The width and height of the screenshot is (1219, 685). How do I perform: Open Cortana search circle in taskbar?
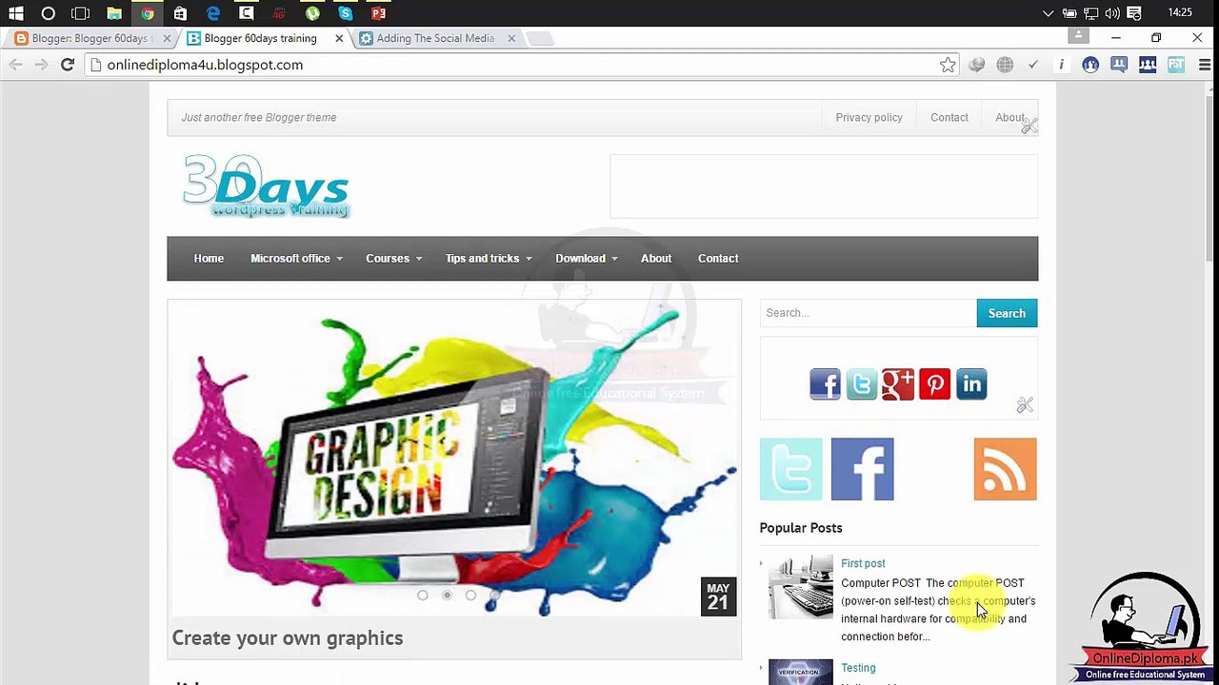(48, 13)
